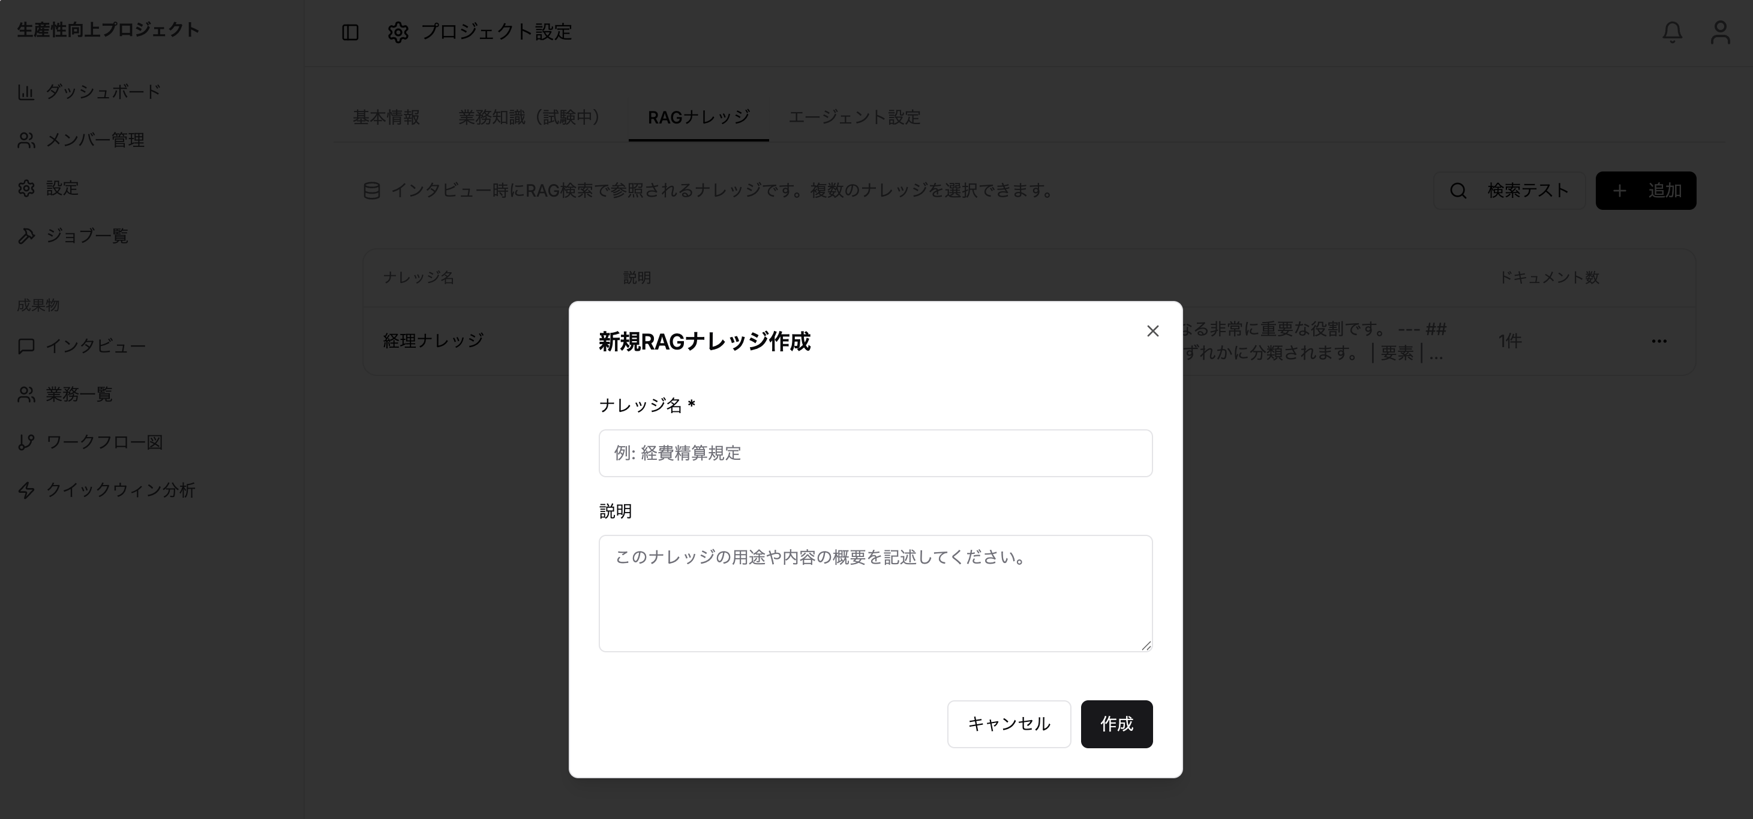The image size is (1753, 819).
Task: Click the 業務一覧 people icon
Action: click(x=26, y=395)
